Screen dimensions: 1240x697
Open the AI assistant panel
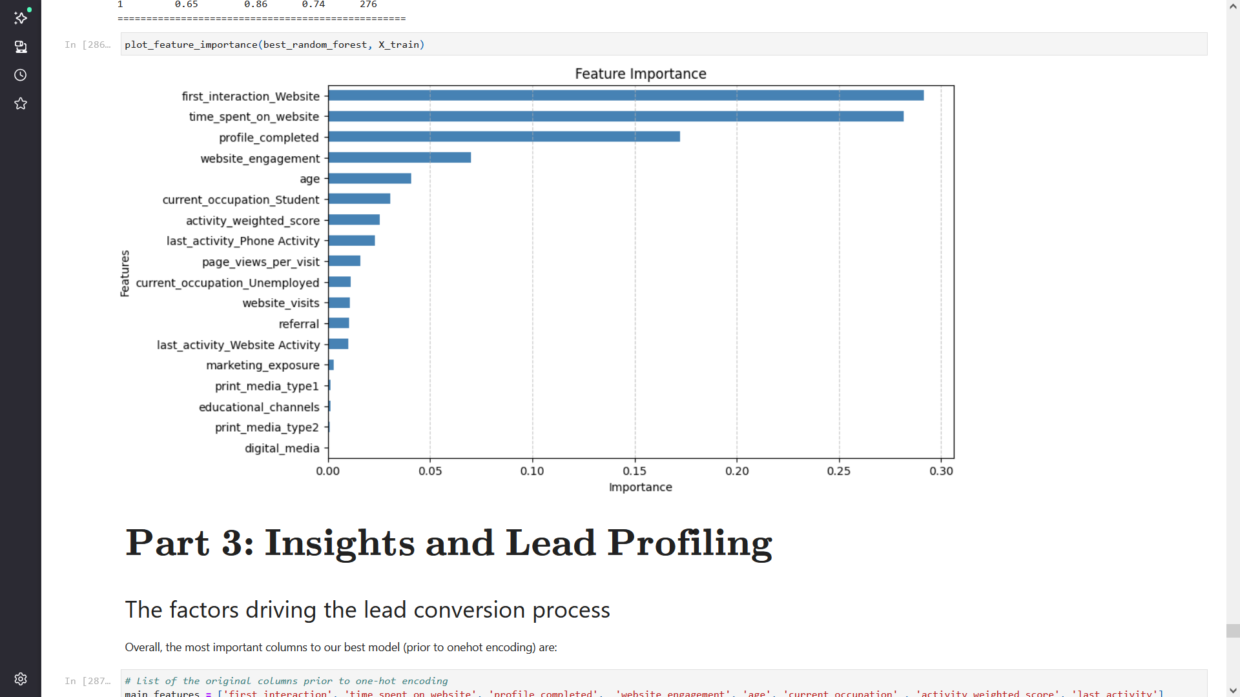click(21, 18)
